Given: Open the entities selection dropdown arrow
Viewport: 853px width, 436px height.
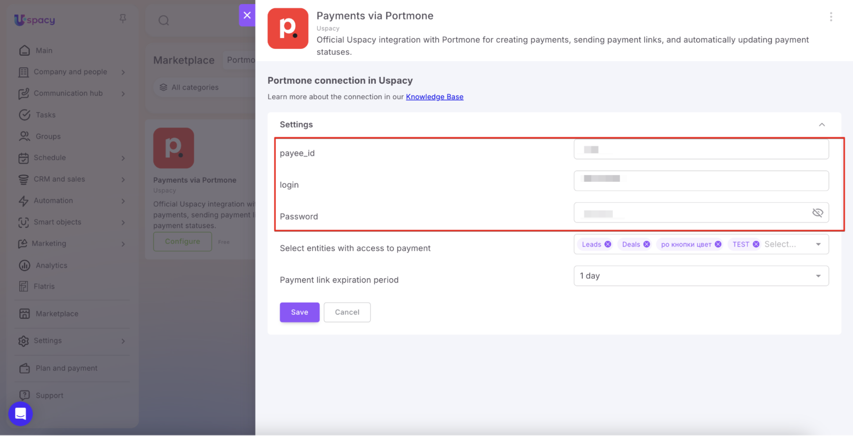Looking at the screenshot, I should [818, 244].
